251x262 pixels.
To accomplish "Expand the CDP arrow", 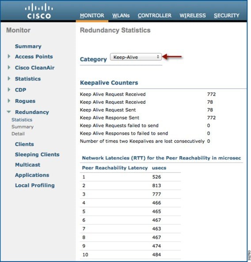I will click(x=9, y=90).
